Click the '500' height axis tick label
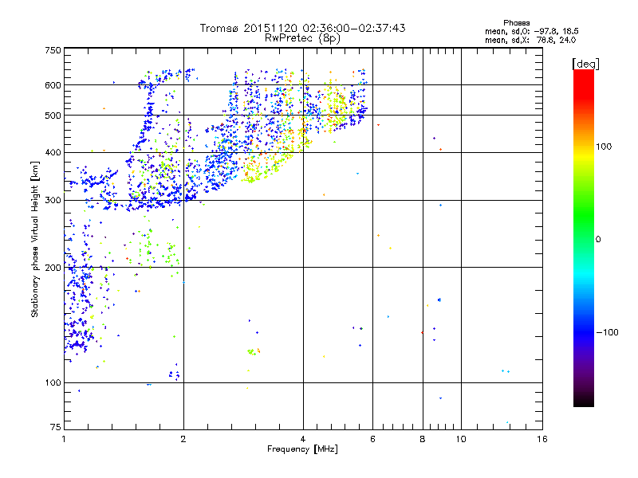 [x=53, y=116]
